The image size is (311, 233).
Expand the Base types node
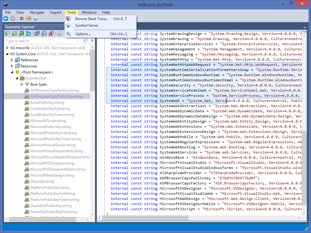click(x=22, y=84)
